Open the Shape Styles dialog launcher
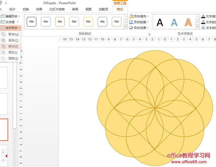 tap(149, 34)
